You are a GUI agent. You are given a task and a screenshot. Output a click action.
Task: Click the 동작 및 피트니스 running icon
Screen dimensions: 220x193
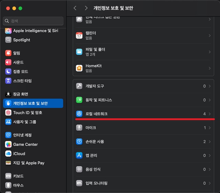click(x=79, y=100)
